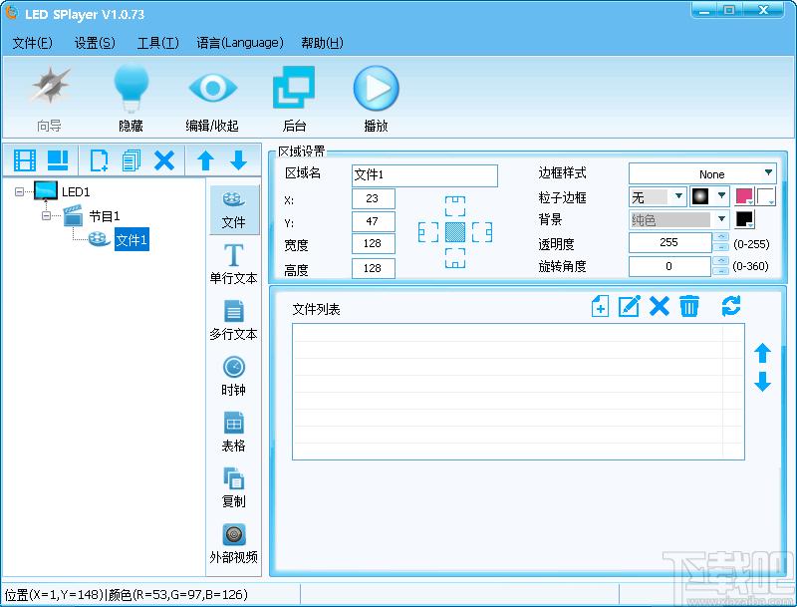Click new page icon in tree toolbar
Screen dimensions: 797x607
pos(99,160)
